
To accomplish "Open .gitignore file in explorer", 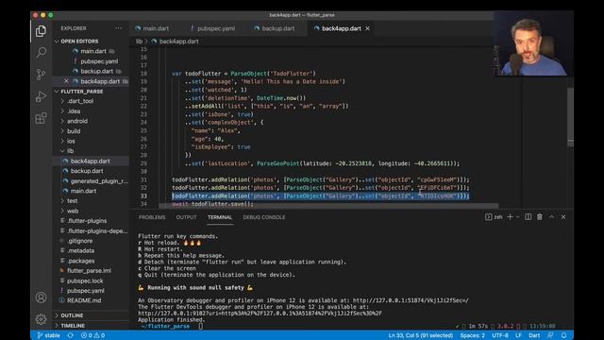I will (x=79, y=241).
